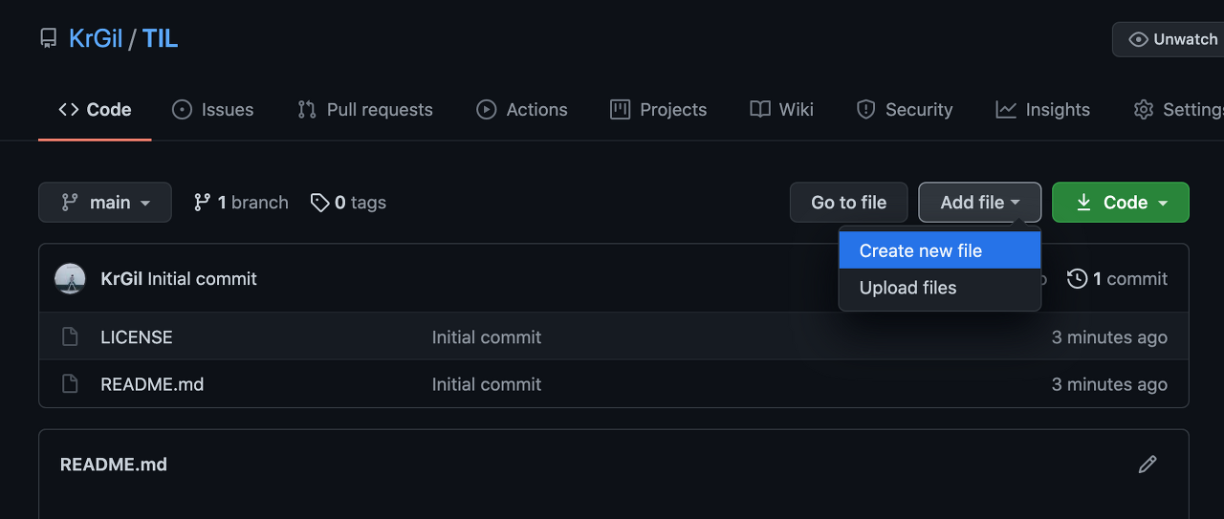Click 3 minutes ago in LICENSE row

[x=1109, y=337]
